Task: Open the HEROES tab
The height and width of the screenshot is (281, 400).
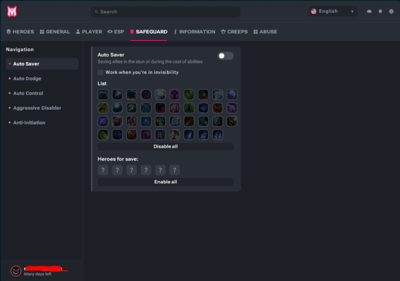Action: pyautogui.click(x=20, y=32)
